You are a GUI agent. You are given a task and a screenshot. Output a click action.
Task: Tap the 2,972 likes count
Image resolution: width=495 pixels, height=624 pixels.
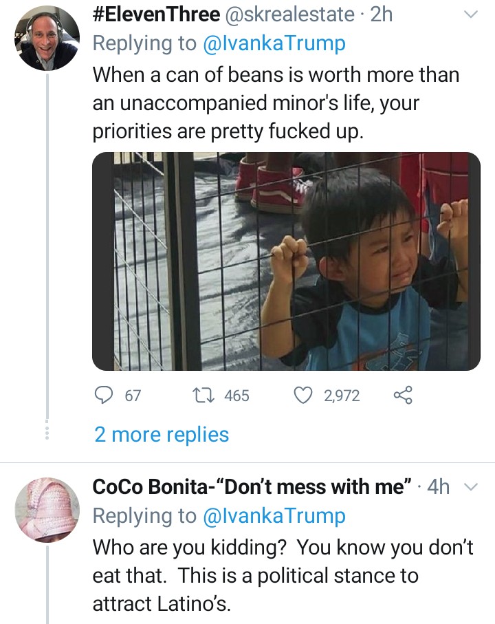point(341,396)
